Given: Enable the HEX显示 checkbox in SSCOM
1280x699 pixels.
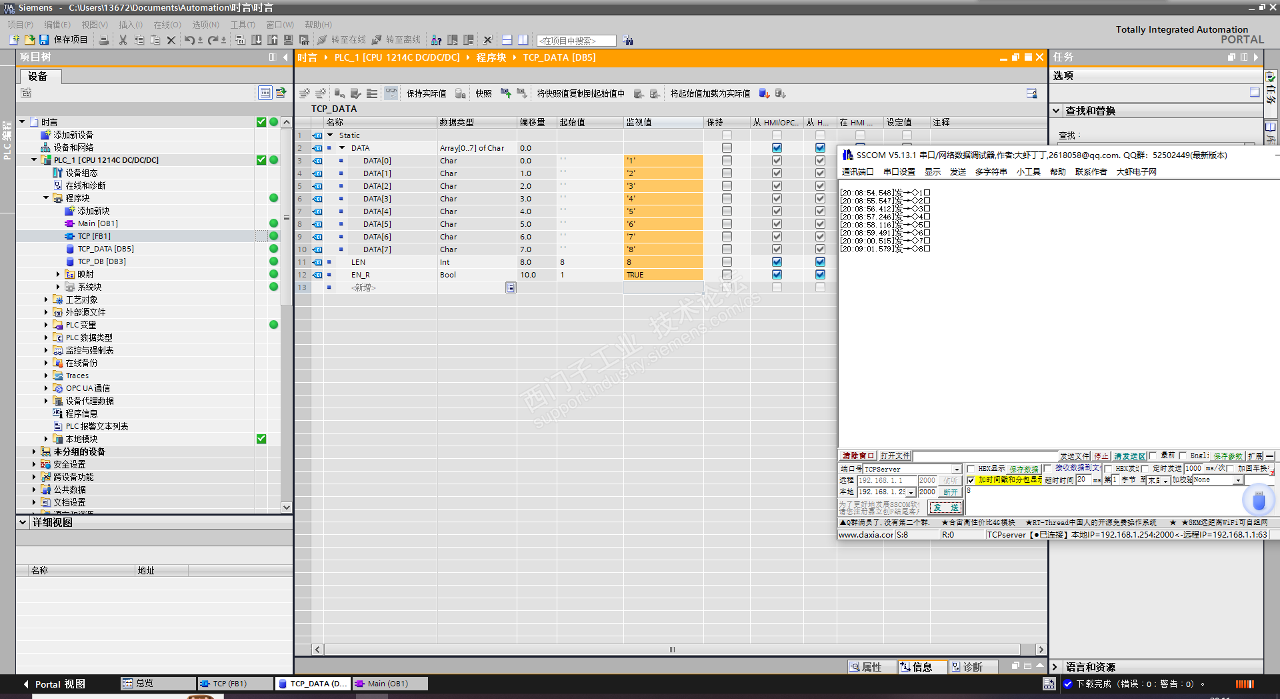Looking at the screenshot, I should (971, 469).
